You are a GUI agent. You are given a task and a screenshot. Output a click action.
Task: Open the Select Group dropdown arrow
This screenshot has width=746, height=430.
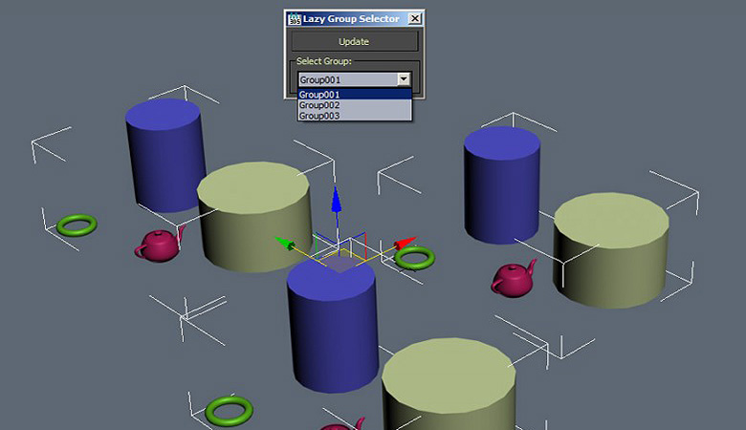pos(404,79)
